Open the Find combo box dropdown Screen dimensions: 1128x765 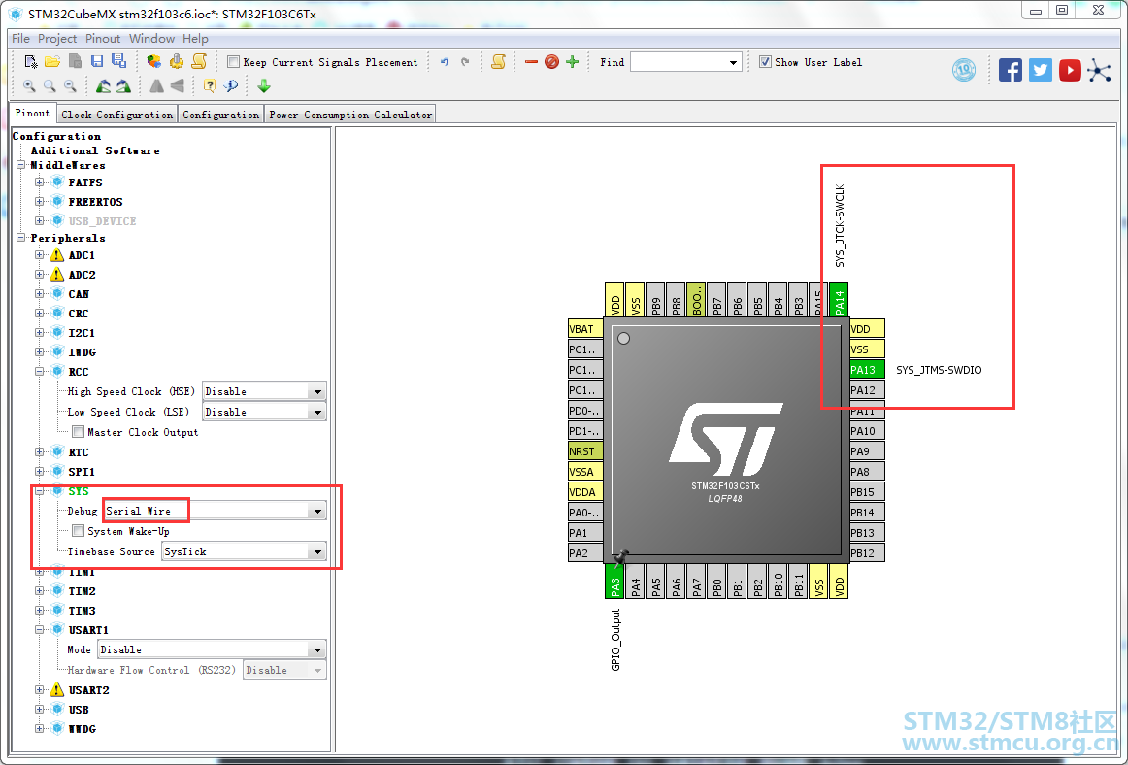733,62
